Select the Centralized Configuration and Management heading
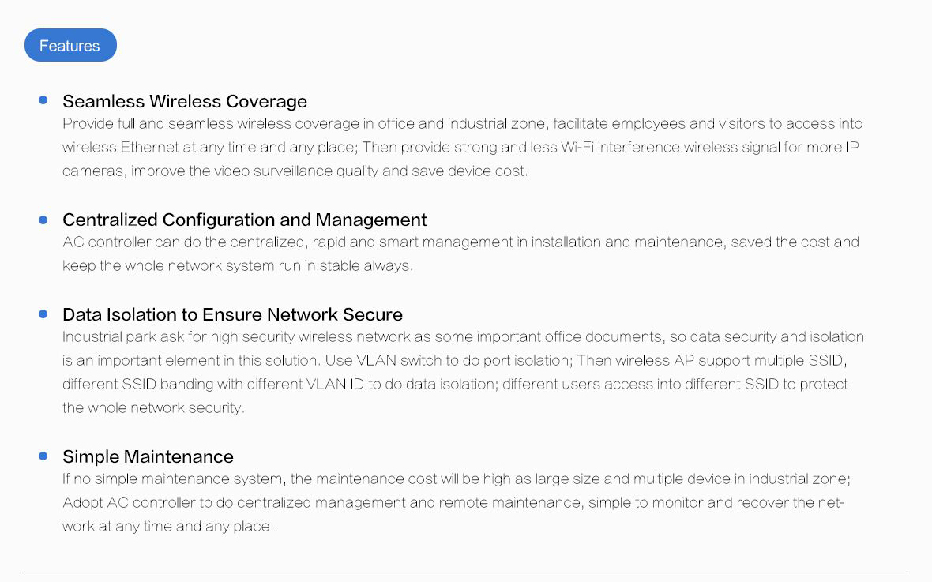932x582 pixels. pos(244,220)
